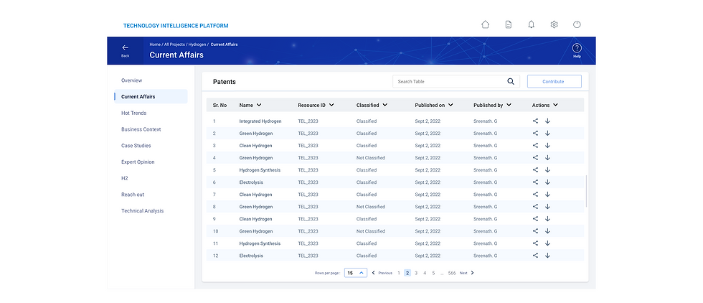Image resolution: width=703 pixels, height=303 pixels.
Task: Switch to Hot Trends in sidebar
Action: point(133,113)
